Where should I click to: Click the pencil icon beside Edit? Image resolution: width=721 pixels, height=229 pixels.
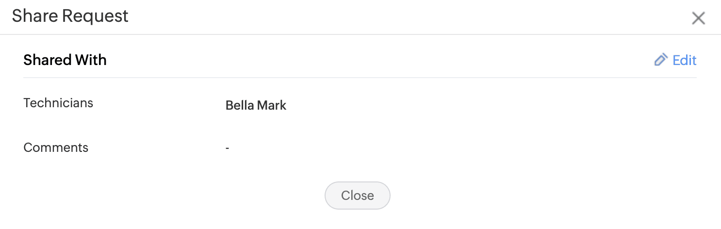(x=661, y=60)
